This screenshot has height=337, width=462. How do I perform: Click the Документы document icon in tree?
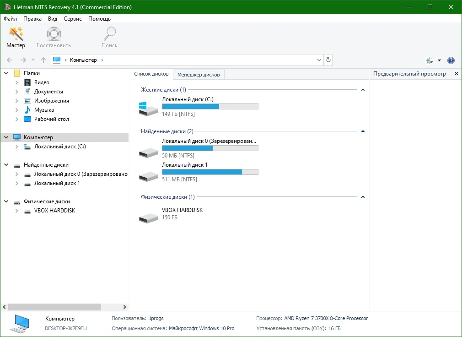click(x=27, y=92)
